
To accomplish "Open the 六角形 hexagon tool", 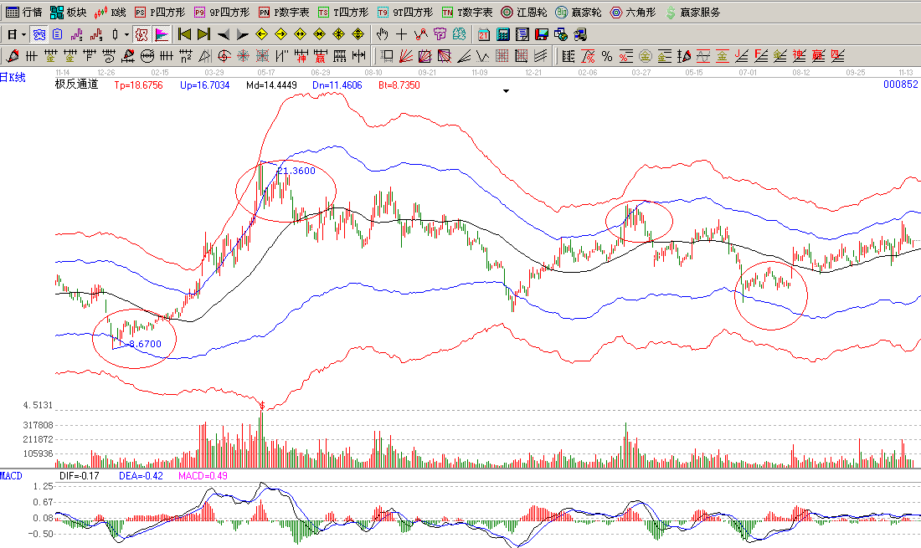I will [633, 13].
